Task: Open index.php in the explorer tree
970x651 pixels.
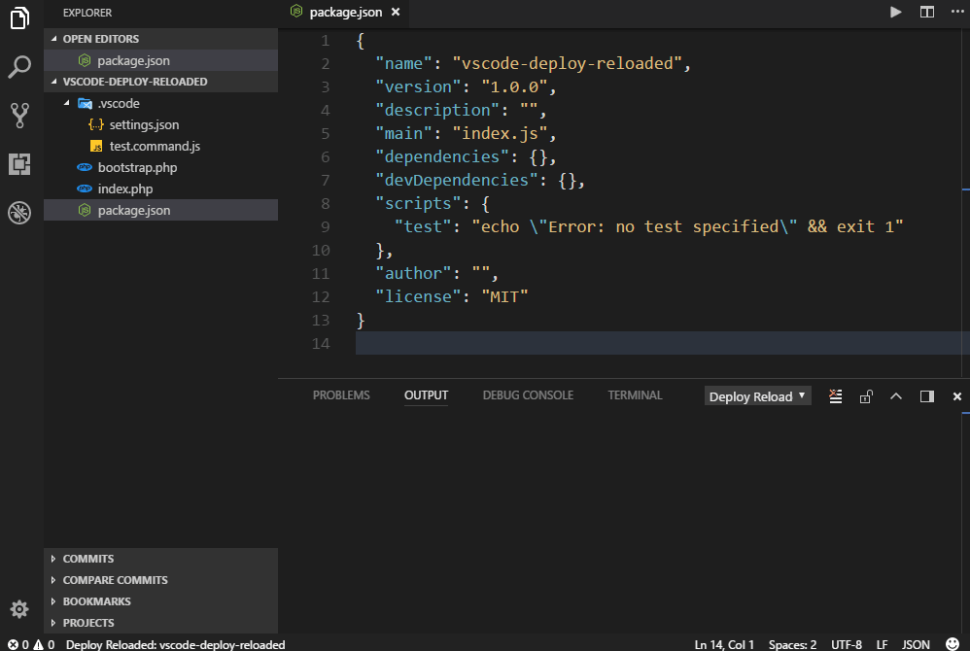Action: pyautogui.click(x=160, y=188)
